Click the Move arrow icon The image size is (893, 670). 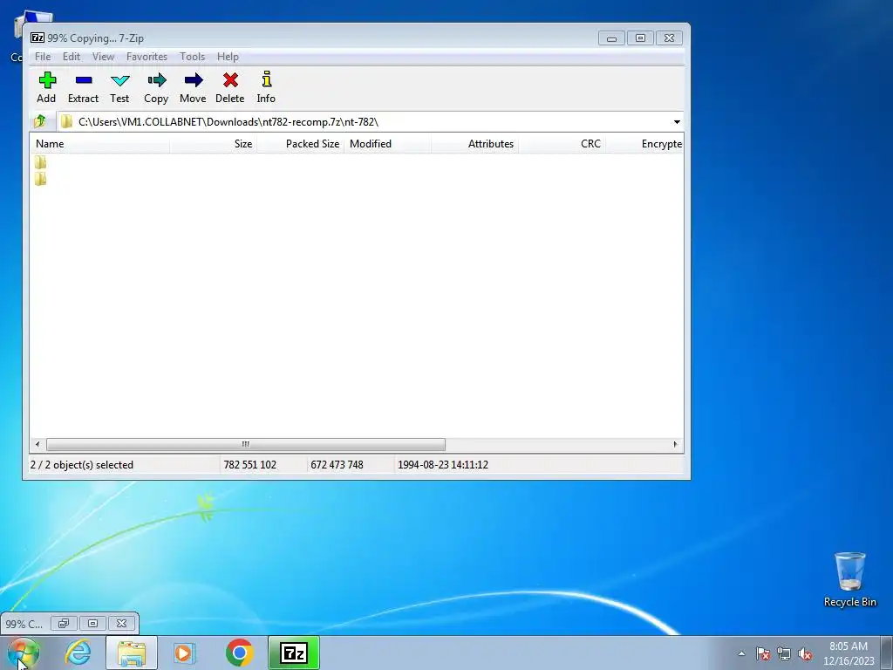[x=193, y=79]
